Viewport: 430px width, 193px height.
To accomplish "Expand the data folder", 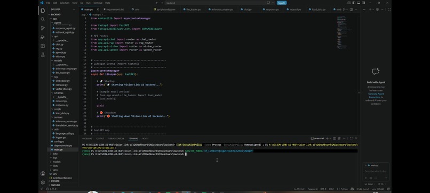I will pyautogui.click(x=63, y=154).
